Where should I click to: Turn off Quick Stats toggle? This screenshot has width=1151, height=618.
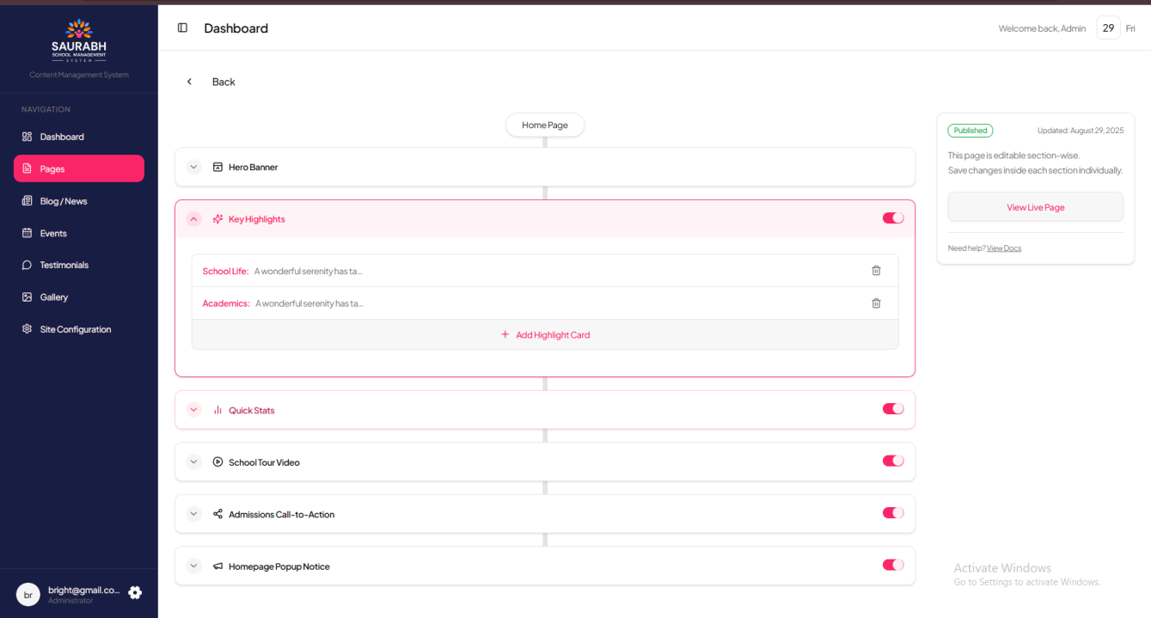pos(893,409)
